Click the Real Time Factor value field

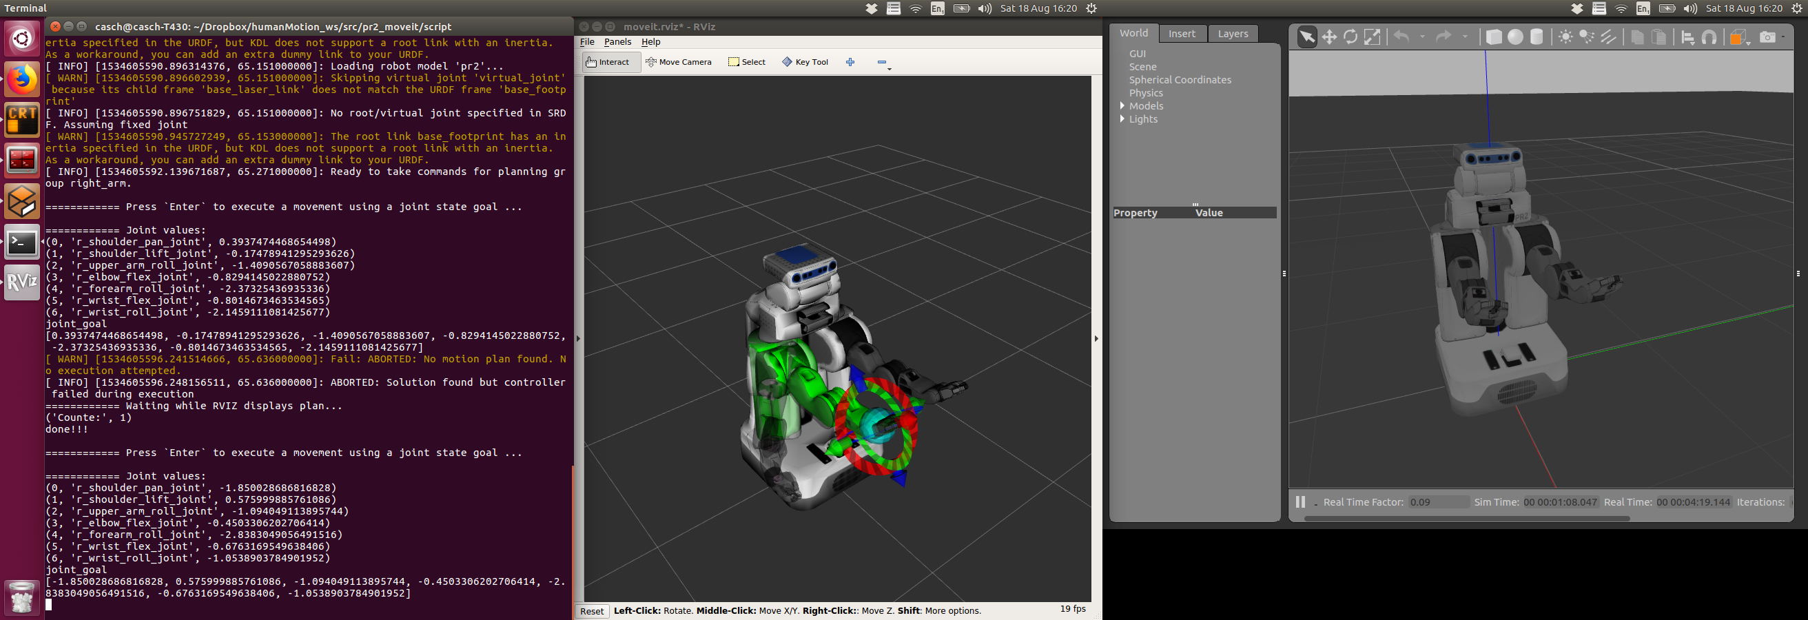pos(1438,502)
